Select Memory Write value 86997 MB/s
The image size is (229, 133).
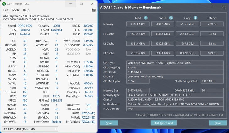163,24
